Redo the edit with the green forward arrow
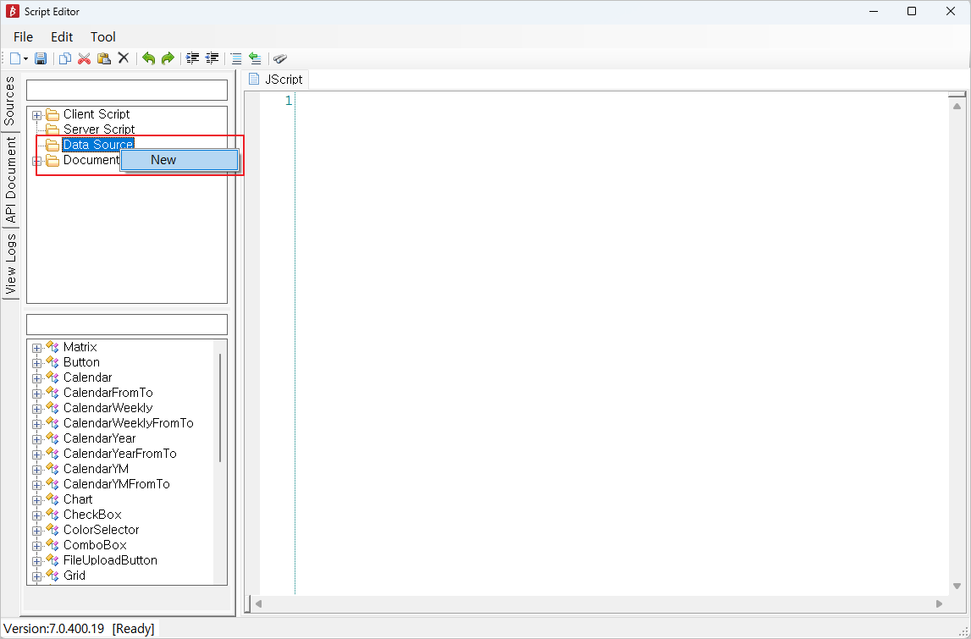 pyautogui.click(x=168, y=58)
